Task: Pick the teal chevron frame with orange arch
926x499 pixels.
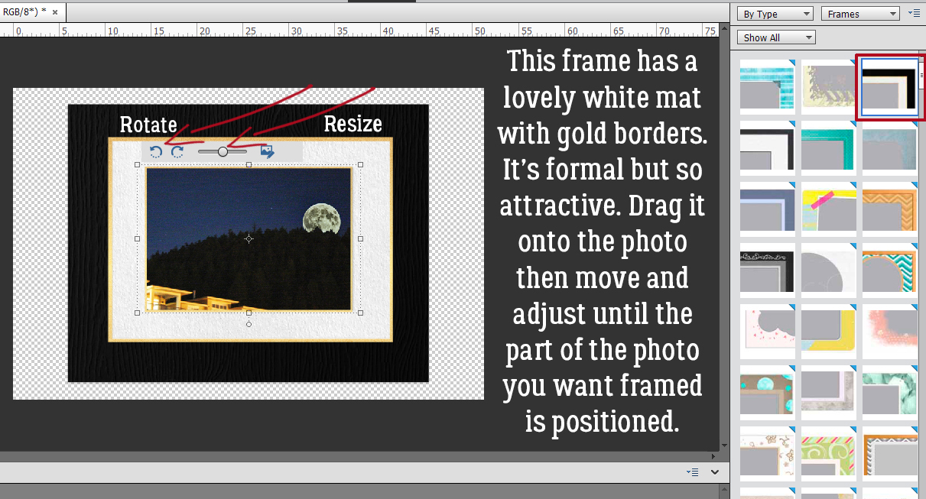Action: [889, 271]
